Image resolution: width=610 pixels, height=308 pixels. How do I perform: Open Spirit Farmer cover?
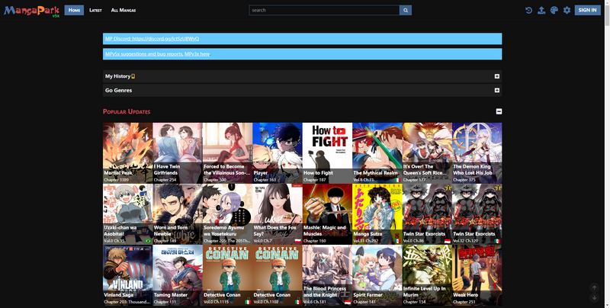pos(377,275)
